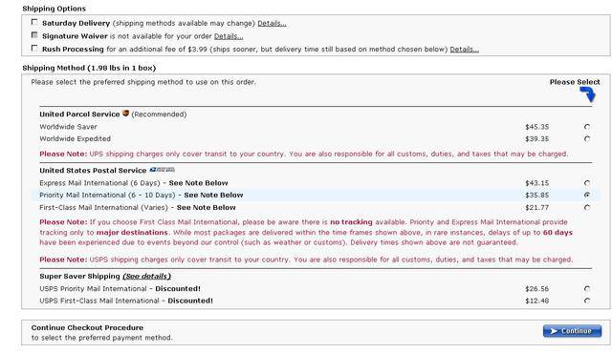Check the Rush Processing option
Image resolution: width=612 pixels, height=353 pixels.
34,49
